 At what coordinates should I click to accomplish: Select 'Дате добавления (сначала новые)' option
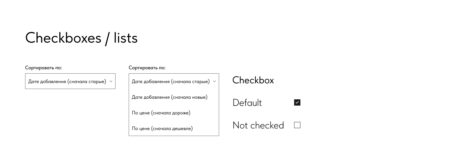tap(169, 97)
